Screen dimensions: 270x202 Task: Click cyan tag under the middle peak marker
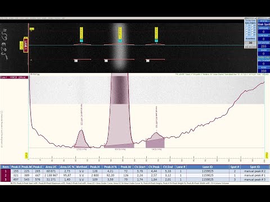click(120, 40)
